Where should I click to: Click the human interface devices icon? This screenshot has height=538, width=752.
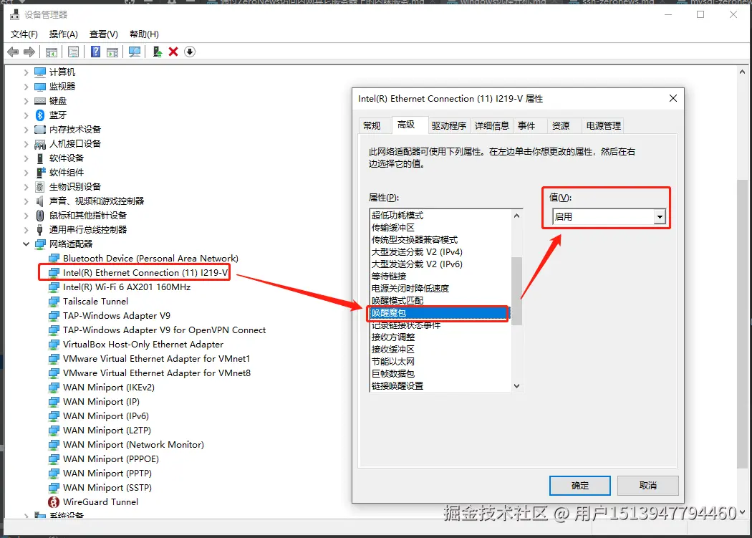(x=40, y=144)
